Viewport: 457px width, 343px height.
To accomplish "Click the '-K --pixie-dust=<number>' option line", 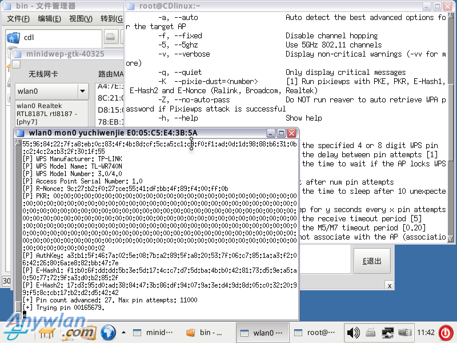I will click(208, 81).
